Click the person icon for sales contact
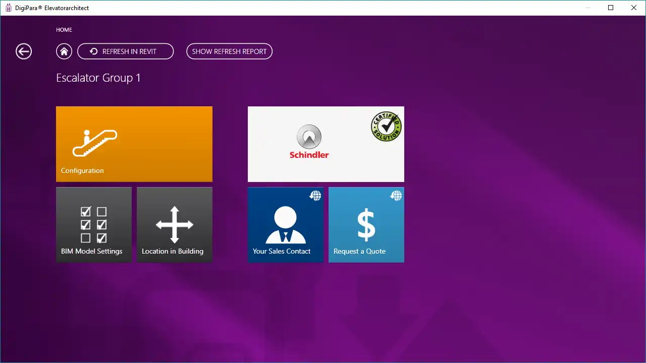 (285, 225)
